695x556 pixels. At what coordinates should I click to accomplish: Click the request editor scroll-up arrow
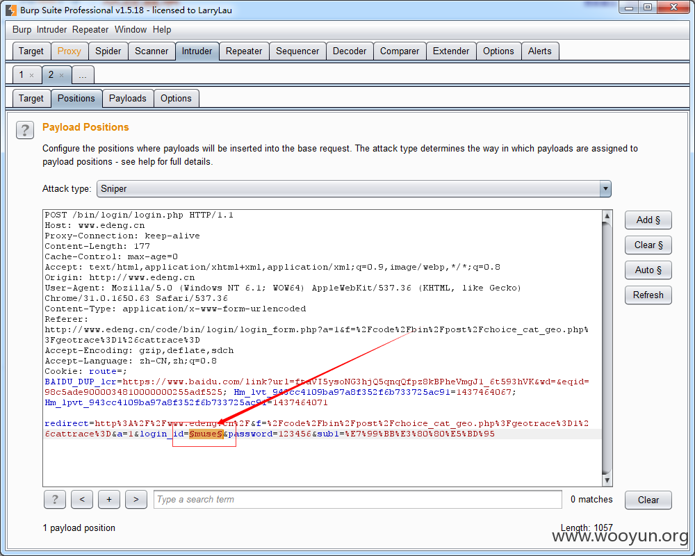click(607, 215)
